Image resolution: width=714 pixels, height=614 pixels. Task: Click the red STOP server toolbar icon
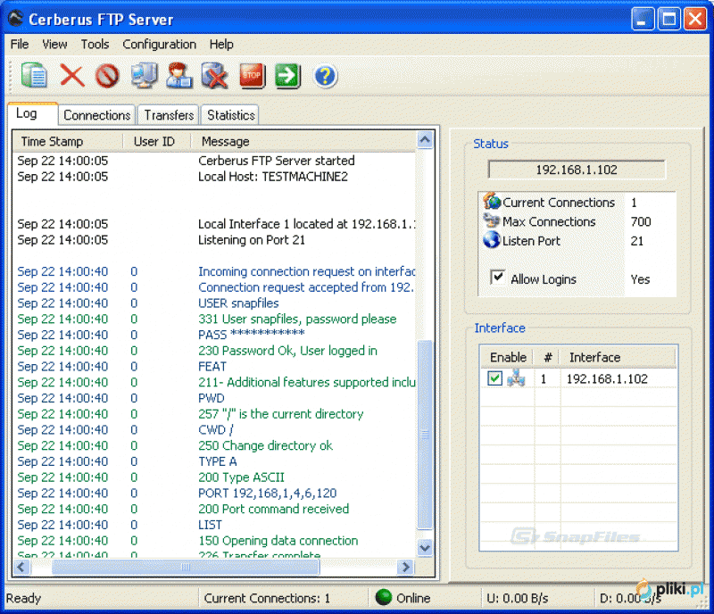pyautogui.click(x=253, y=75)
